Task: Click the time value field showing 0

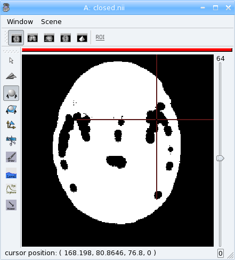Action: (x=221, y=253)
